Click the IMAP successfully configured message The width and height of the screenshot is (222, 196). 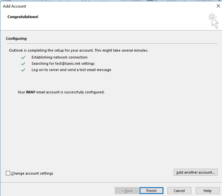point(61,92)
